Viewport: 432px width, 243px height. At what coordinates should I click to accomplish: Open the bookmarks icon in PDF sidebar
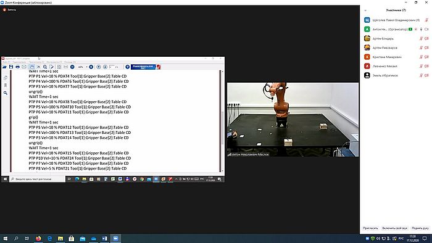(6, 85)
